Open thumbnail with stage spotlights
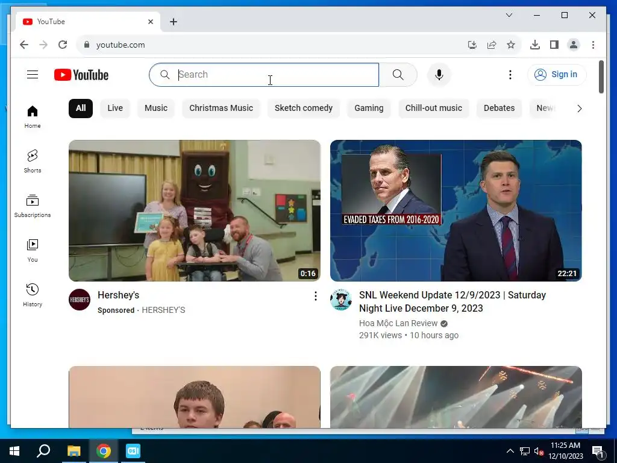 pyautogui.click(x=456, y=397)
